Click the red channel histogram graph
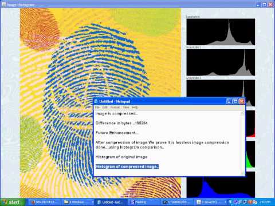The height and width of the screenshot is (206, 275). pyautogui.click(x=250, y=124)
